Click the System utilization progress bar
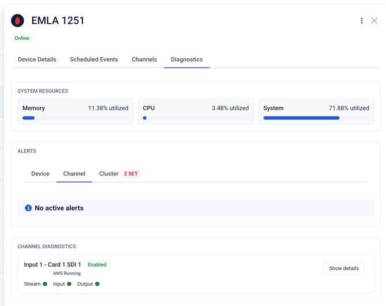This screenshot has height=306, width=386. 316,118
